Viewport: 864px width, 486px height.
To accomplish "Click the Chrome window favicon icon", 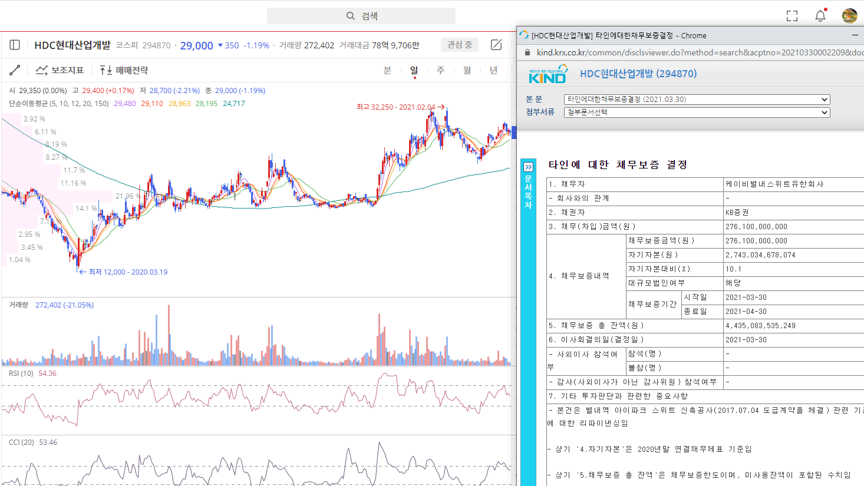I will pos(523,35).
